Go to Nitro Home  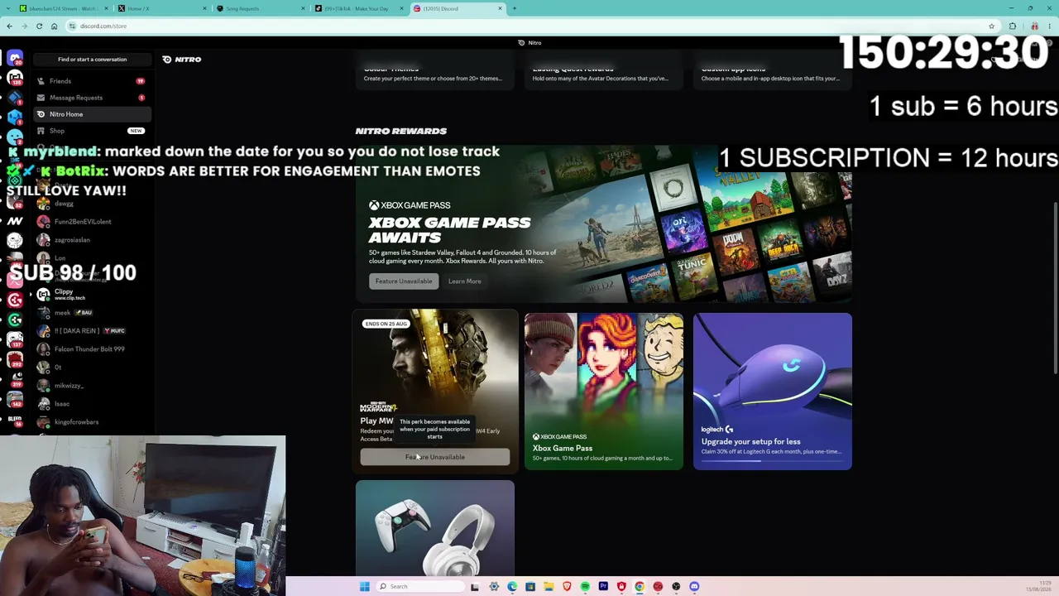[91, 114]
